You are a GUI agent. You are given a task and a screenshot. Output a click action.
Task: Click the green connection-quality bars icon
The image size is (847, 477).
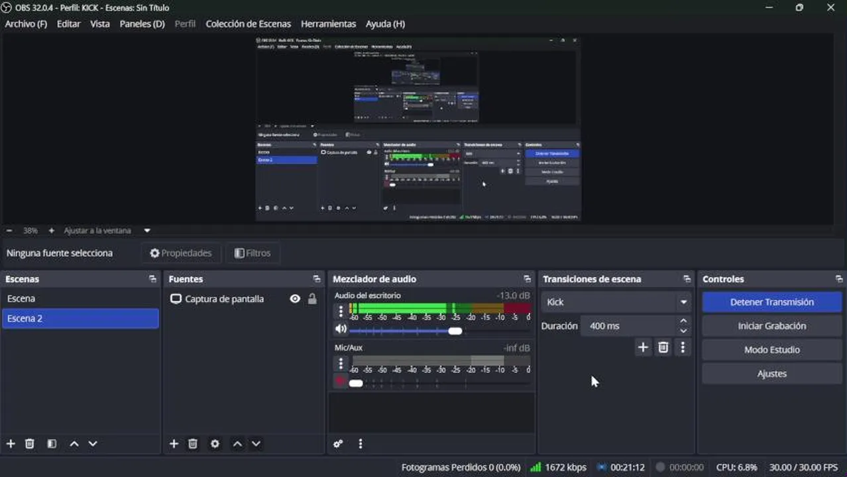[x=536, y=467]
